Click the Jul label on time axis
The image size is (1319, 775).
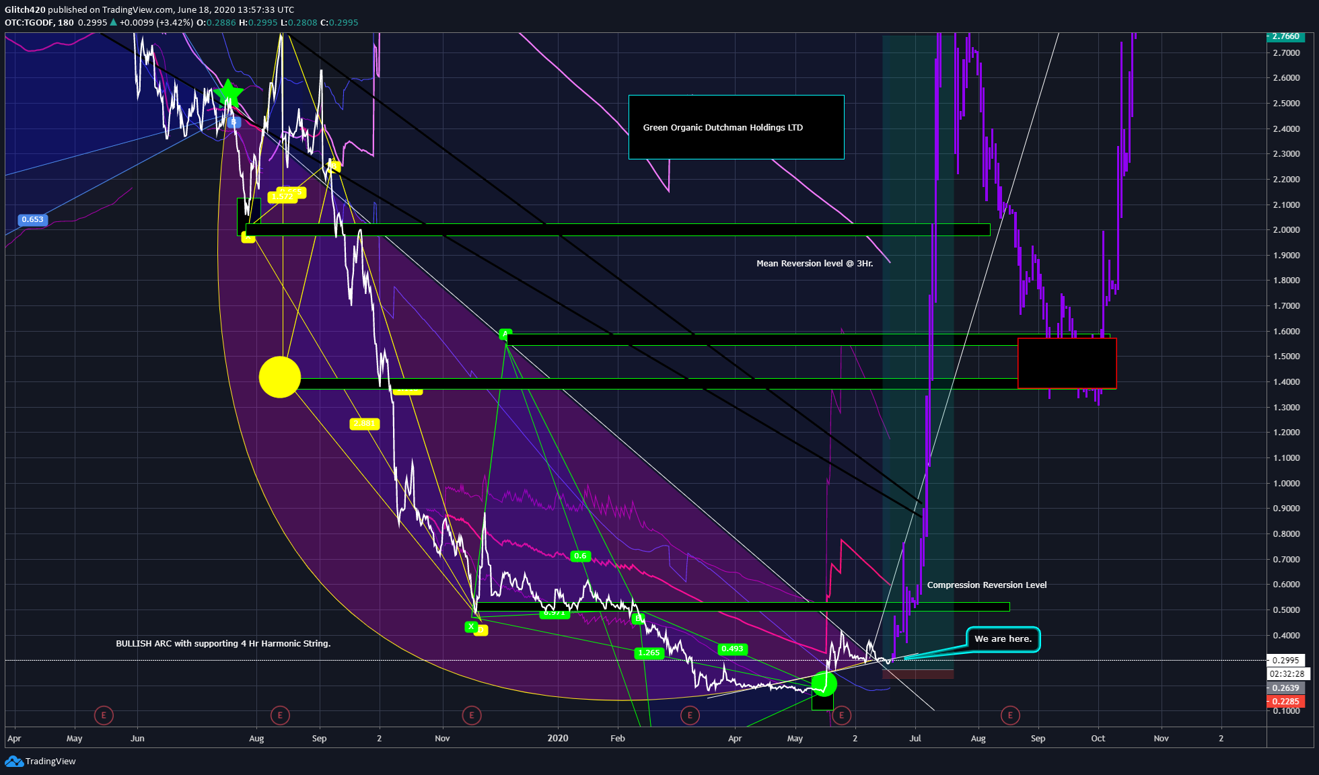[915, 739]
